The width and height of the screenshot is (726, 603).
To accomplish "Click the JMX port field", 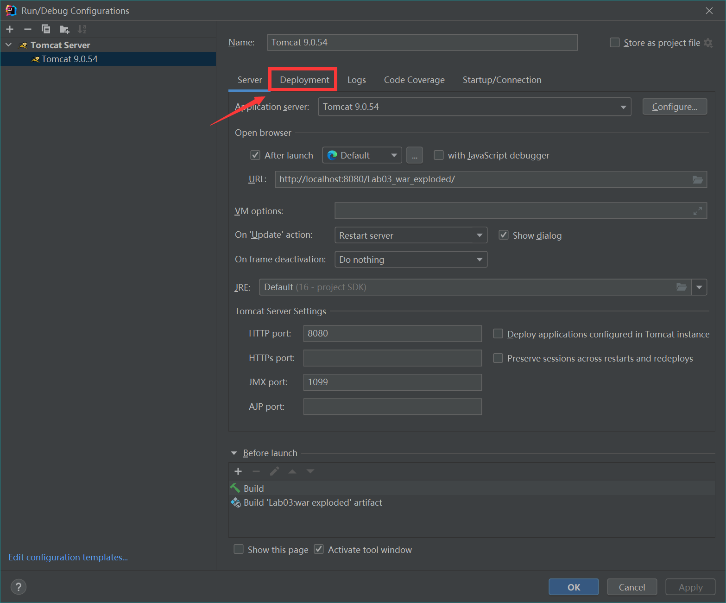I will tap(392, 382).
